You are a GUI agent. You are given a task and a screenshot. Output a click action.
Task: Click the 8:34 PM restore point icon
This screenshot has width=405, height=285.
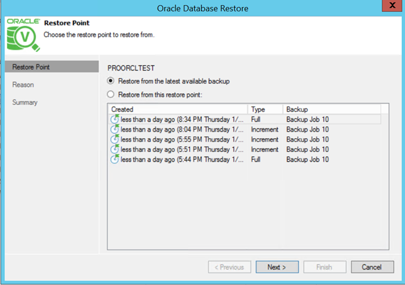[x=115, y=119]
